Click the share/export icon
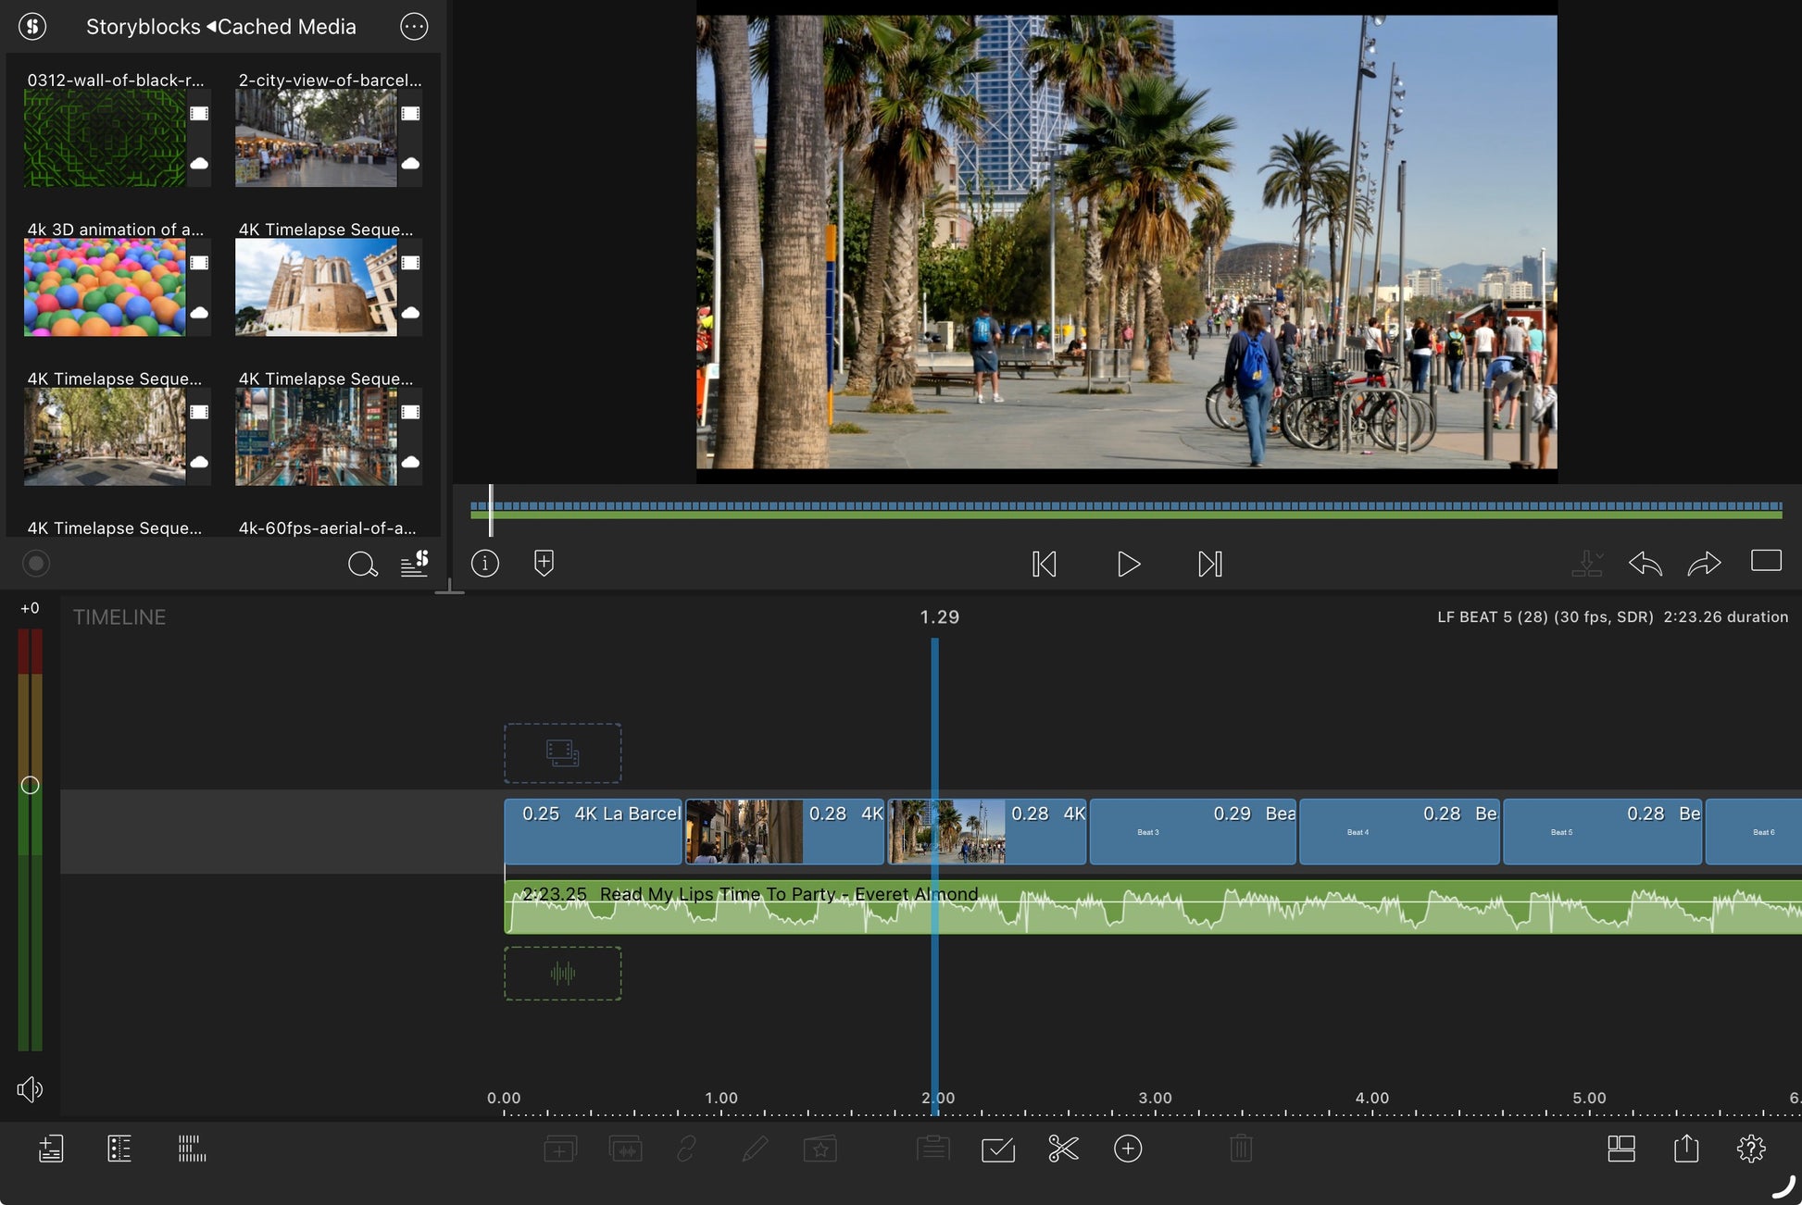 pyautogui.click(x=1686, y=1149)
